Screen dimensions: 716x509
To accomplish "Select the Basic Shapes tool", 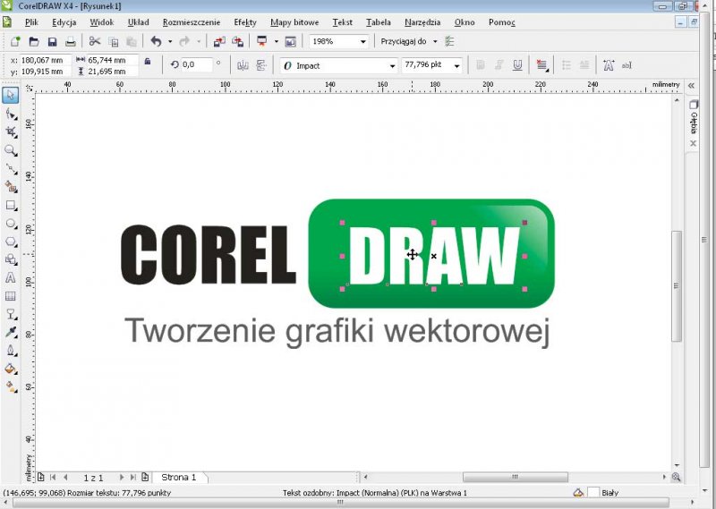I will pyautogui.click(x=11, y=259).
